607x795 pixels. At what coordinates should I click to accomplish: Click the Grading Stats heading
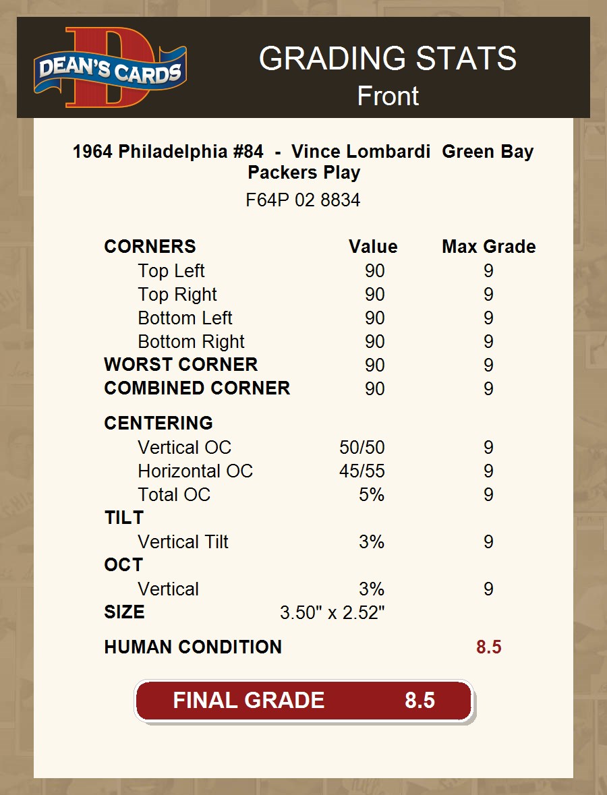point(387,59)
